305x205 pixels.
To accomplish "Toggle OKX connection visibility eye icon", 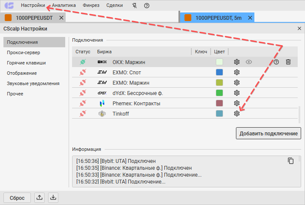I will tap(249, 62).
